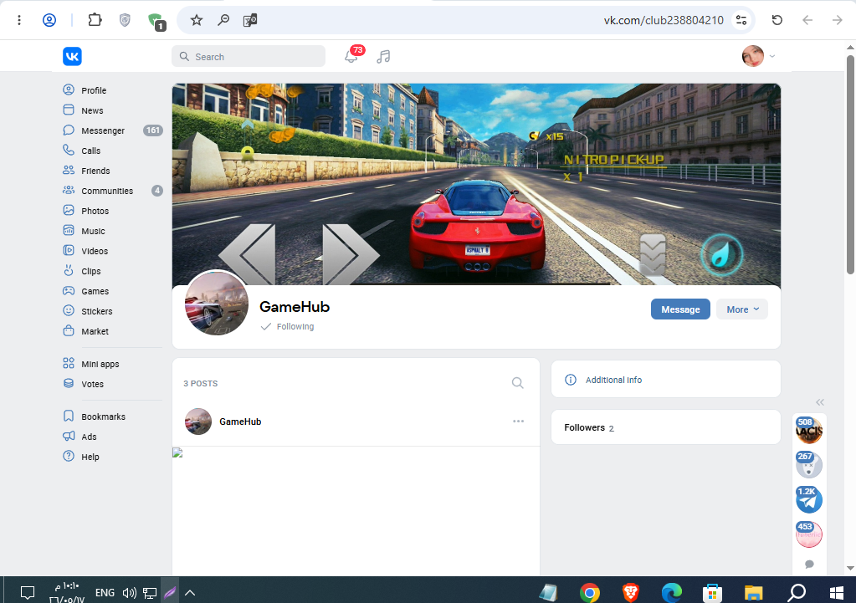The image size is (856, 603).
Task: Click the 3 POSTS header
Action: [200, 384]
